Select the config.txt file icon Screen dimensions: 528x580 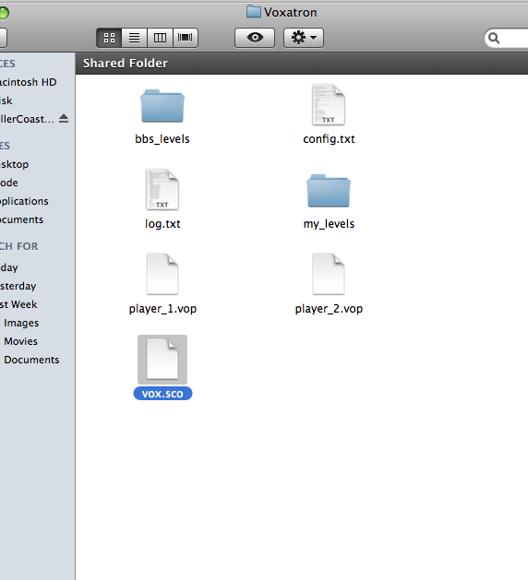click(329, 105)
